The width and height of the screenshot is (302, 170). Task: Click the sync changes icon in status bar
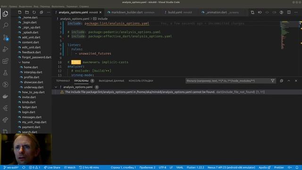24,168
